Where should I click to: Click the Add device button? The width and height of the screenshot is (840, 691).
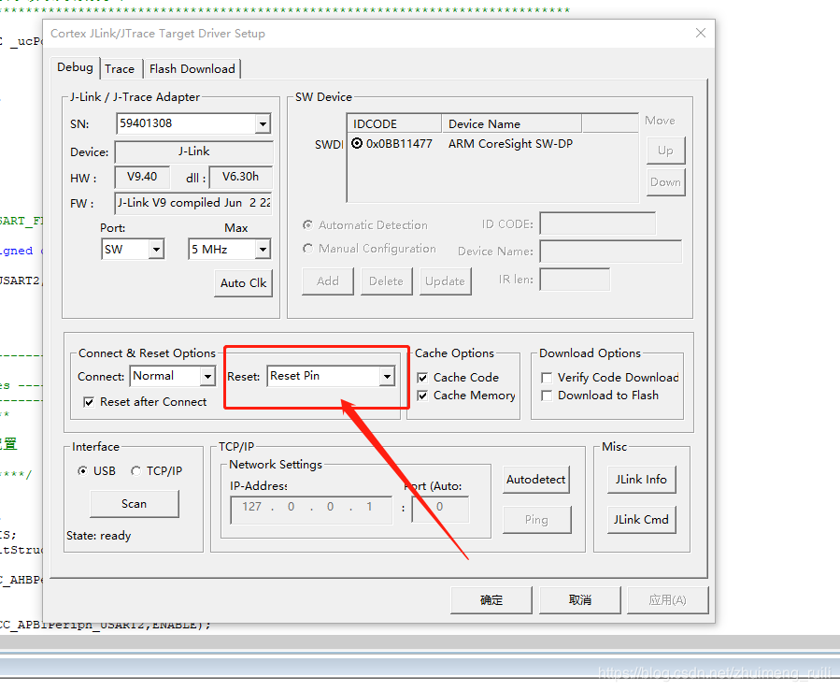coord(328,281)
